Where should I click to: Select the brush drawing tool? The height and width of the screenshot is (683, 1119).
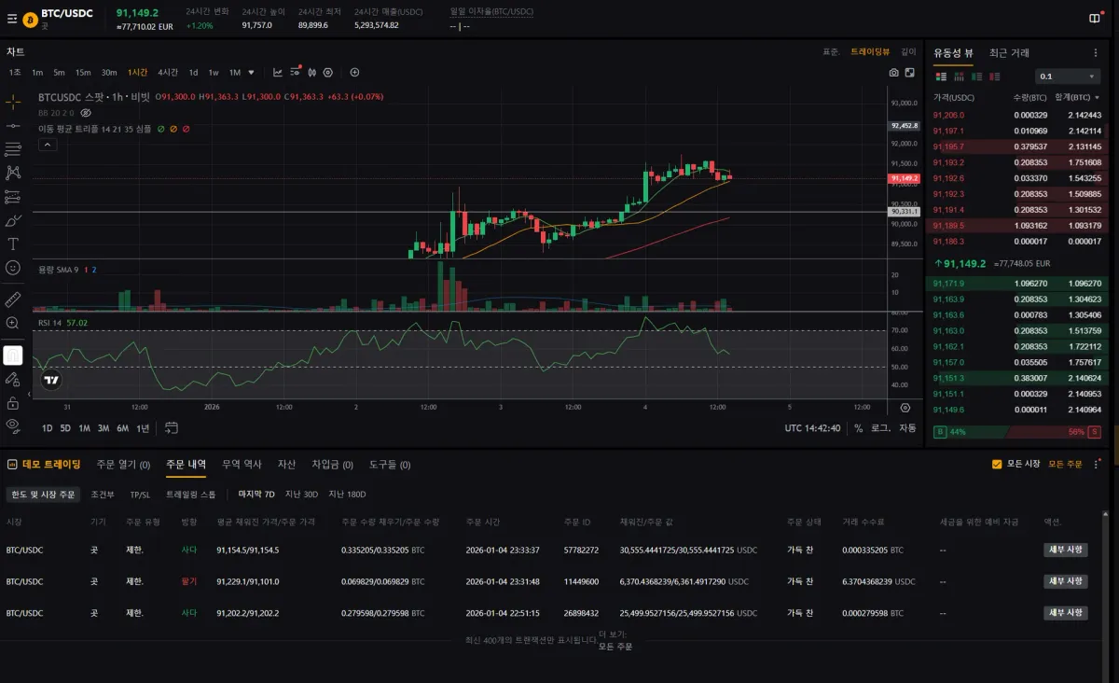point(13,221)
